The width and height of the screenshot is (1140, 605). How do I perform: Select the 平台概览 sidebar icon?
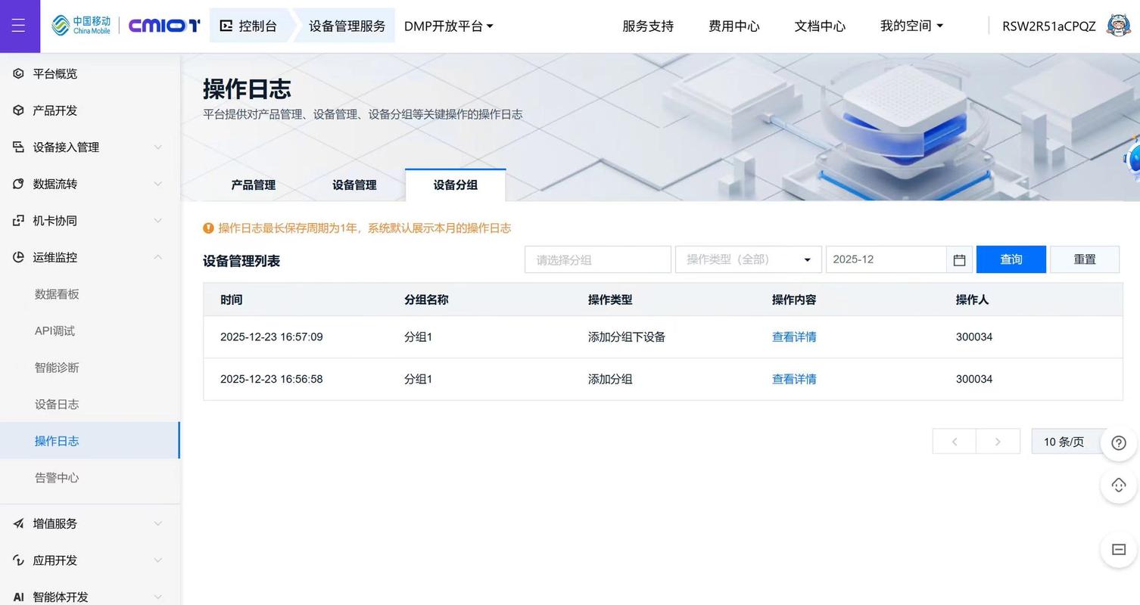click(17, 73)
